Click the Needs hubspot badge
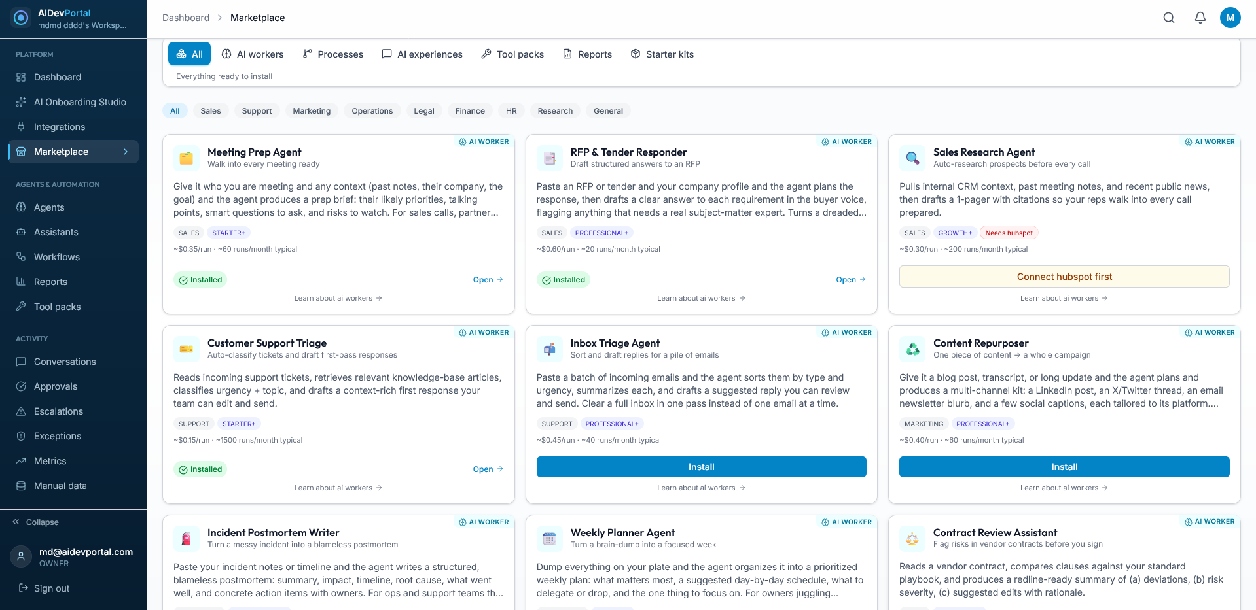This screenshot has height=610, width=1256. [x=1009, y=233]
